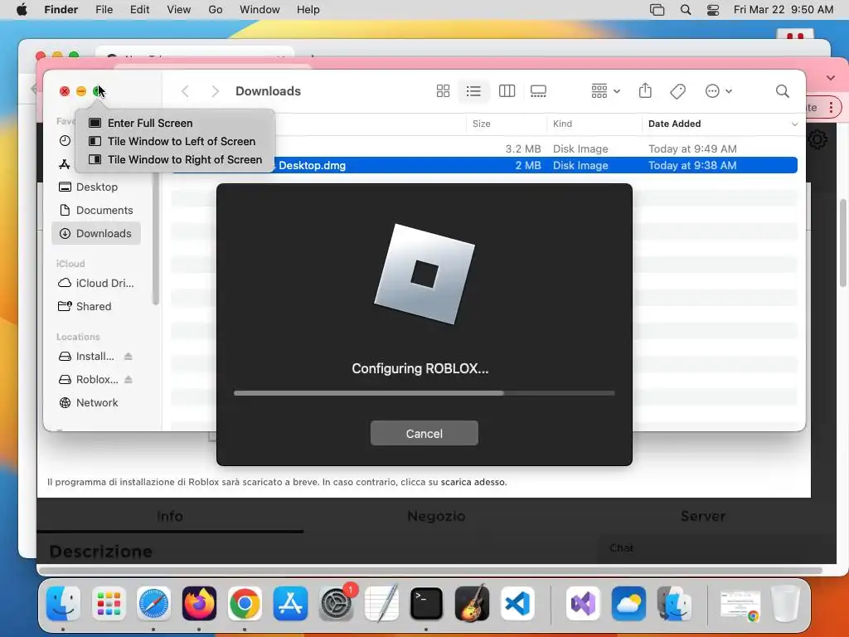Open the Help menu
This screenshot has height=637, width=849.
click(x=308, y=10)
